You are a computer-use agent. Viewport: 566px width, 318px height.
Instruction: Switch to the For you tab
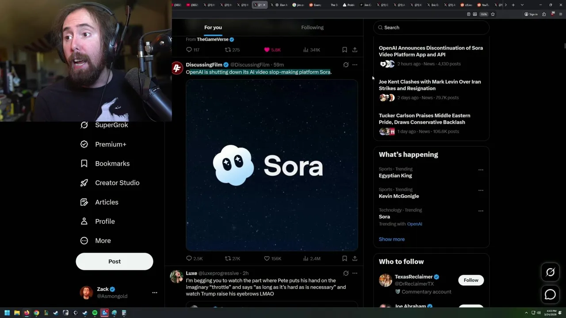pyautogui.click(x=213, y=27)
